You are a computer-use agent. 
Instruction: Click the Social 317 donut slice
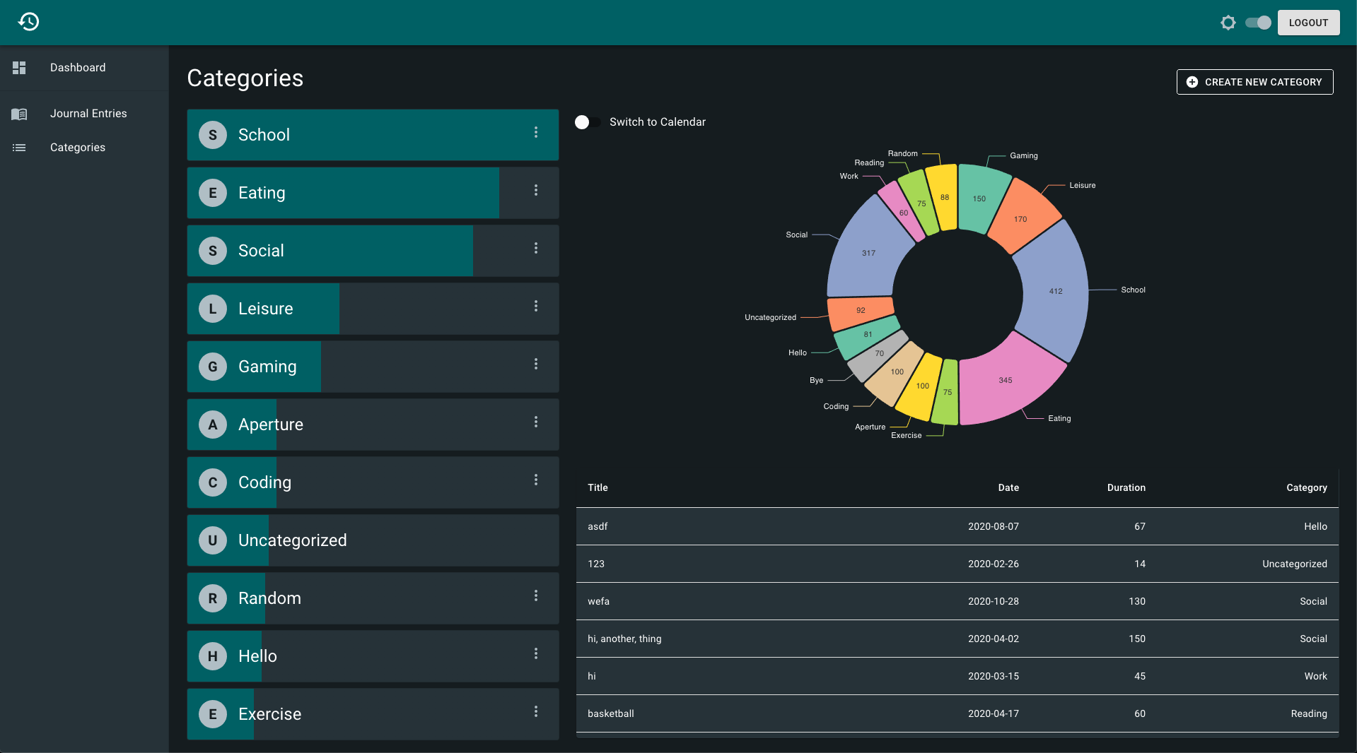[x=868, y=253]
